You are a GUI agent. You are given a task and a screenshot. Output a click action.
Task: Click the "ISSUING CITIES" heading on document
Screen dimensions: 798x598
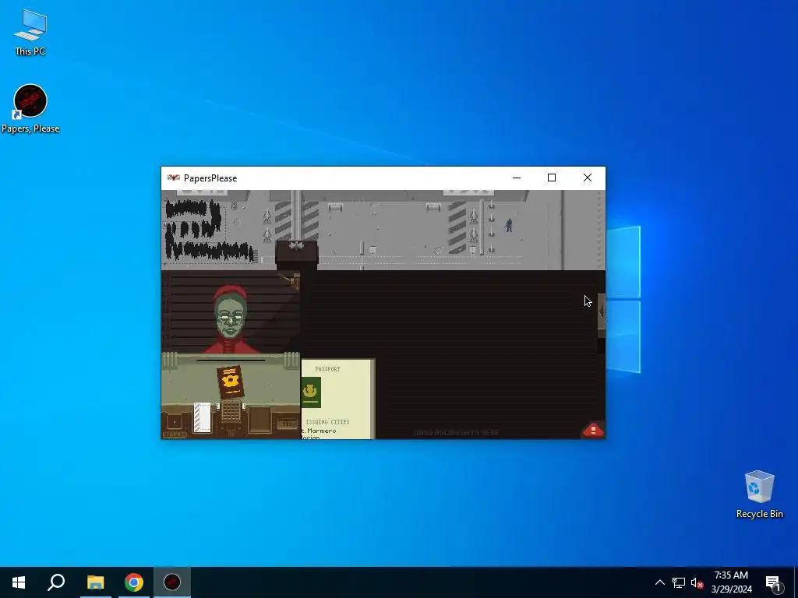point(327,422)
